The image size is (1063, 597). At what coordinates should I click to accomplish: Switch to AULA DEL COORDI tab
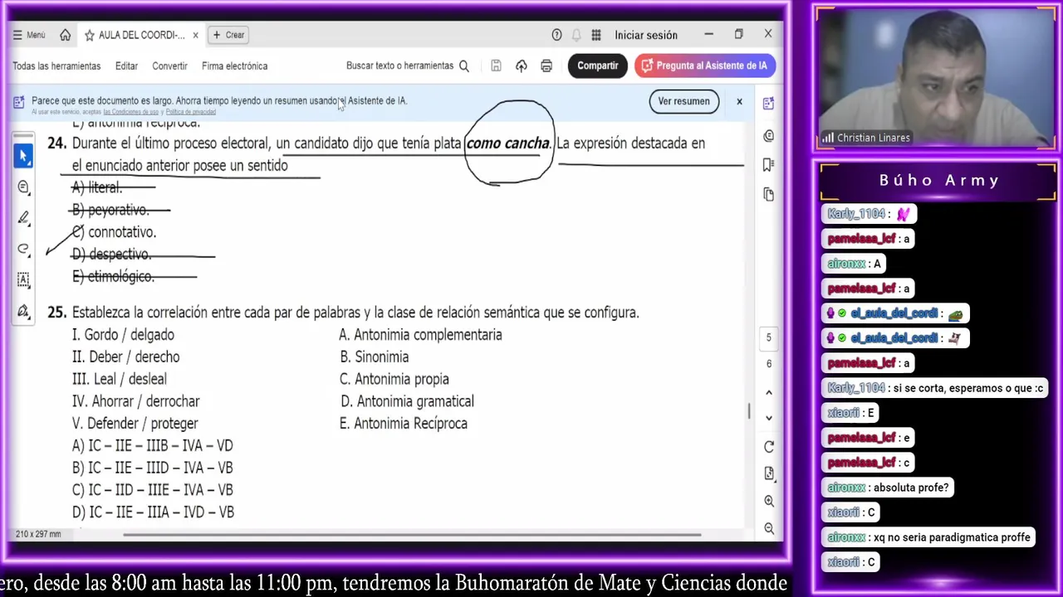(x=141, y=35)
